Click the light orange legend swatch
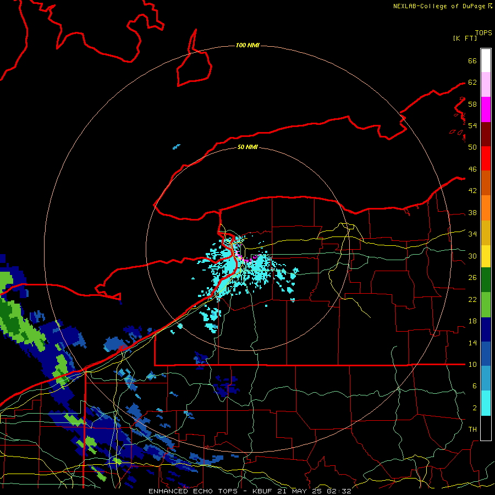 [x=486, y=208]
